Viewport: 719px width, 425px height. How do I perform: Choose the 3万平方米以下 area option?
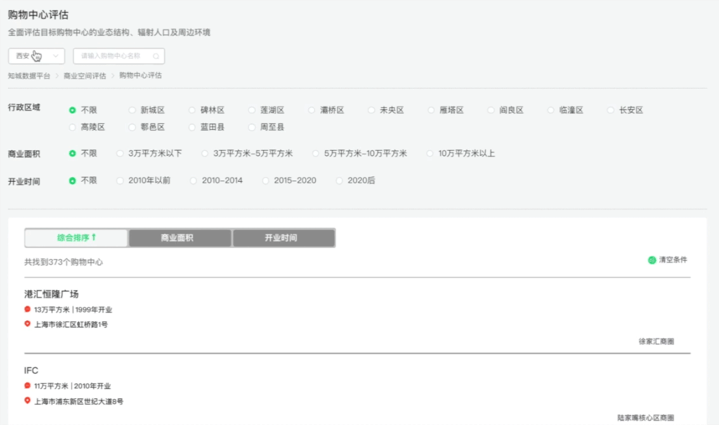121,153
